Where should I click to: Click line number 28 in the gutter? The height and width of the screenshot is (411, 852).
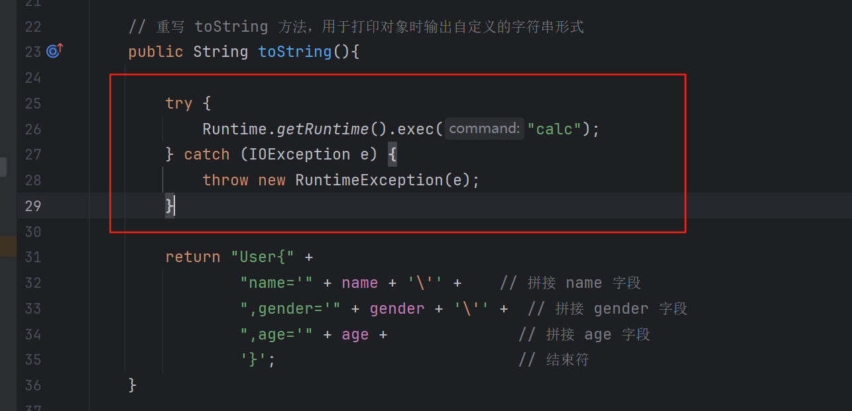tap(32, 180)
